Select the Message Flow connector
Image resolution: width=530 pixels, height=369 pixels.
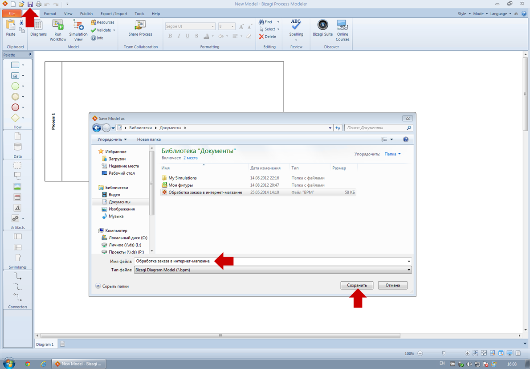point(17,297)
